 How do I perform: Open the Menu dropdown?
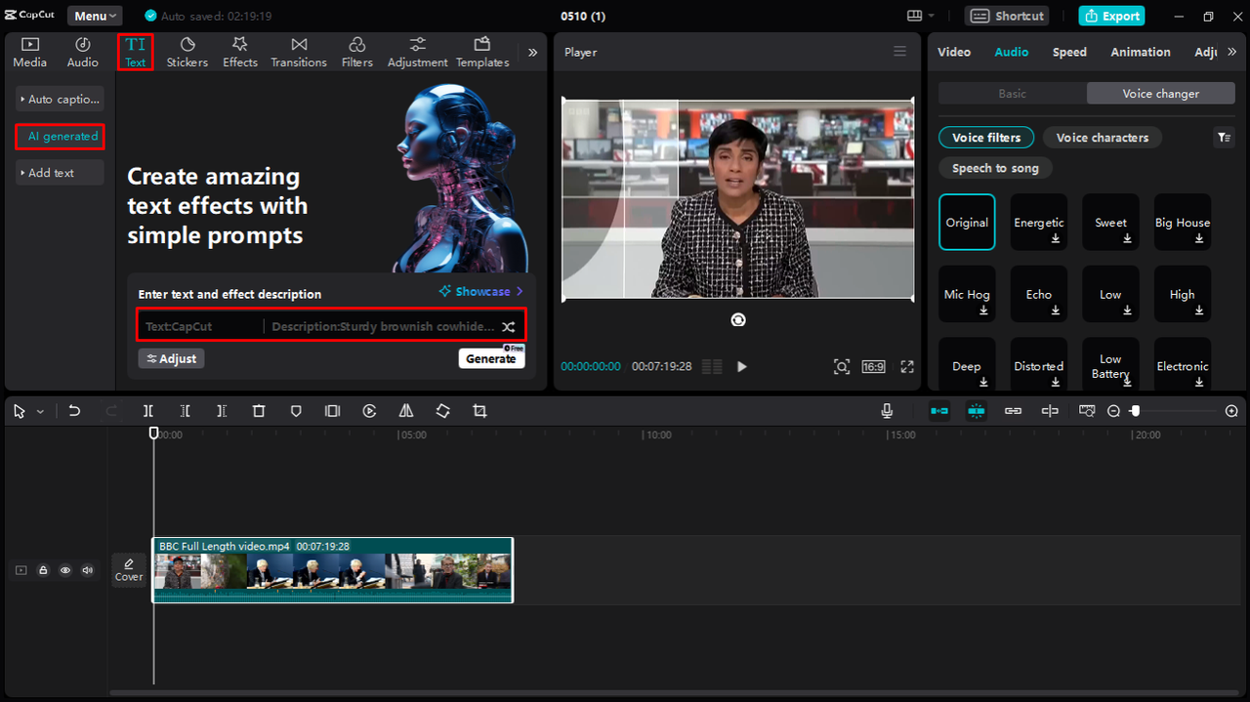click(x=95, y=16)
